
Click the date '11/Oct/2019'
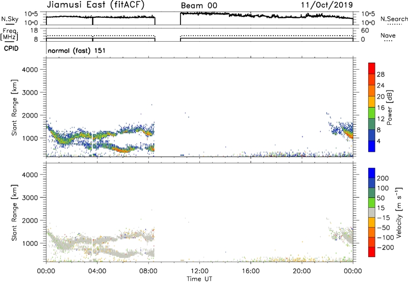(327, 5)
